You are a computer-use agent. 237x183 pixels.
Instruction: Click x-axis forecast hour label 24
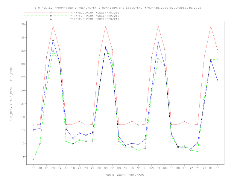(86, 168)
